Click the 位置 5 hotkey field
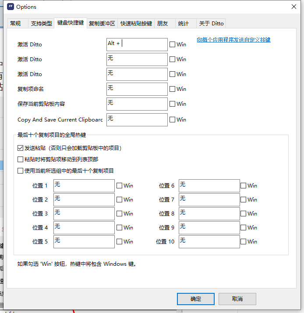Viewport: 304px width, 313px height. [84, 242]
